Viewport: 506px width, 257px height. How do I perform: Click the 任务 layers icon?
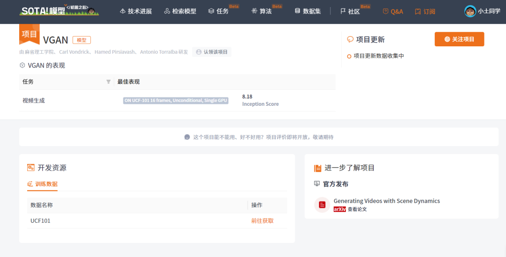(x=211, y=11)
